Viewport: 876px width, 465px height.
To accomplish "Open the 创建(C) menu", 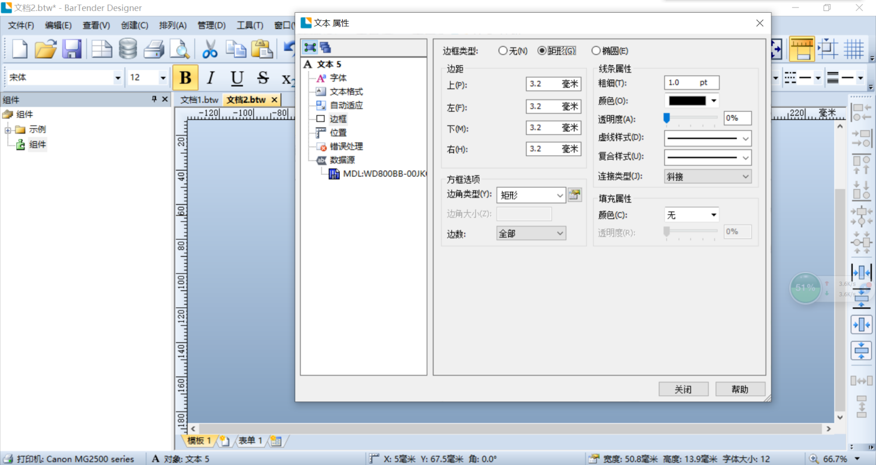I will pos(134,25).
